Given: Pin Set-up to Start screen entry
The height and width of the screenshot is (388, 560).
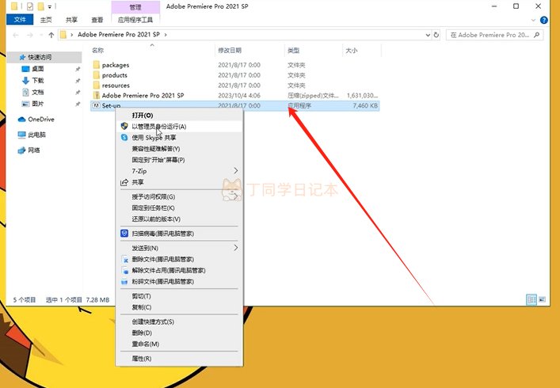Looking at the screenshot, I should (x=179, y=159).
